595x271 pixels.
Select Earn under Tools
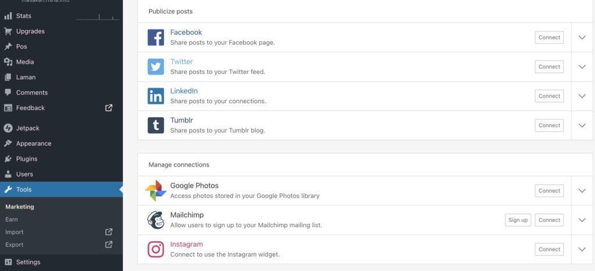tap(12, 219)
